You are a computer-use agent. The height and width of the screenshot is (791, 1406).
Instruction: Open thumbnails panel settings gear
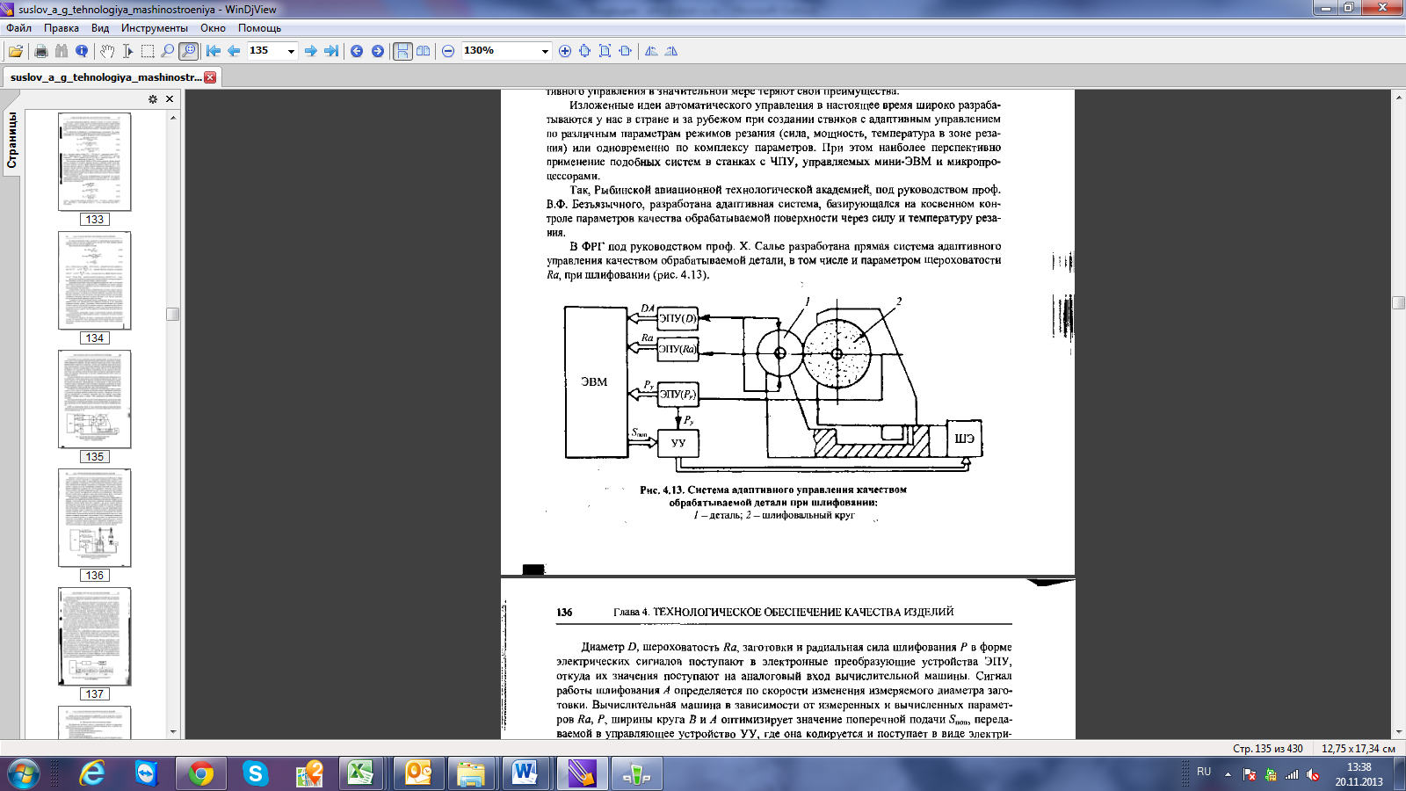click(153, 99)
